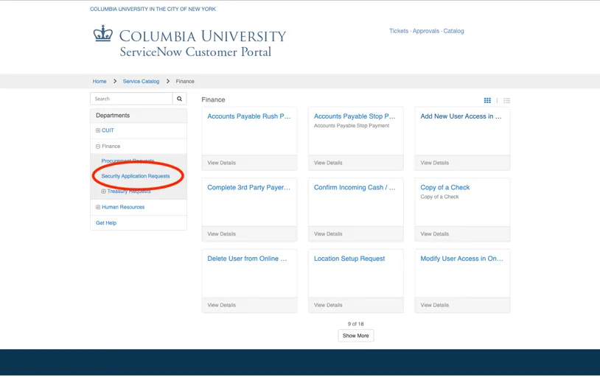Focus the catalog Search field
Viewport: 600px width, 383px height.
131,99
